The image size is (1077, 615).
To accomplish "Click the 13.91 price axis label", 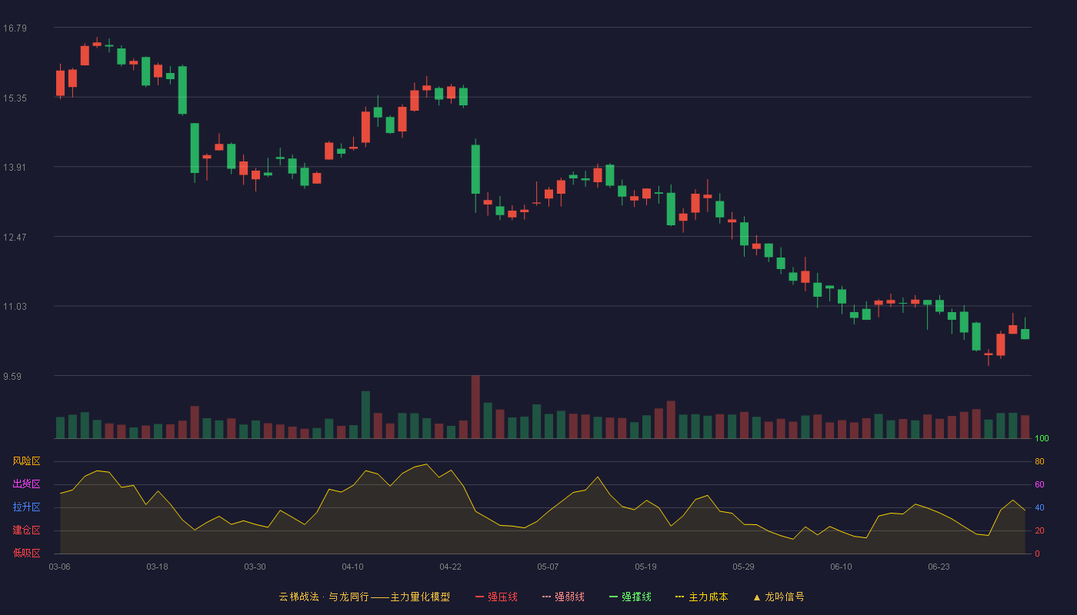I will (15, 168).
